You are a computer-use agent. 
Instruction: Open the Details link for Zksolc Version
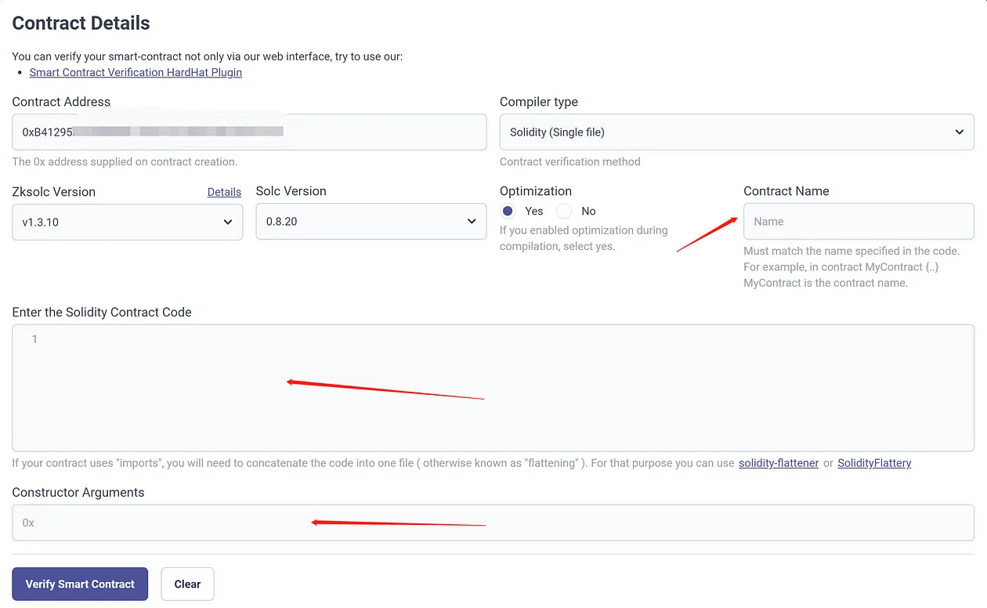pyautogui.click(x=224, y=192)
